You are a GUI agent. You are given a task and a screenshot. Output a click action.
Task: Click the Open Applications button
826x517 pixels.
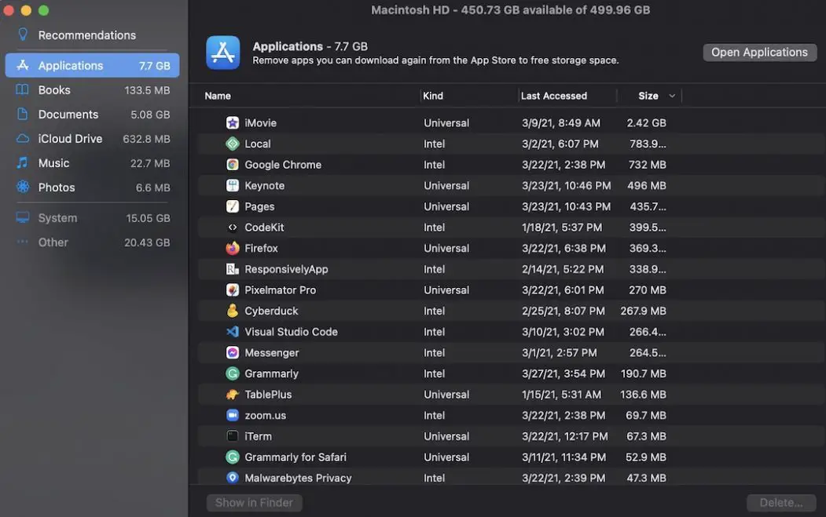click(x=758, y=52)
